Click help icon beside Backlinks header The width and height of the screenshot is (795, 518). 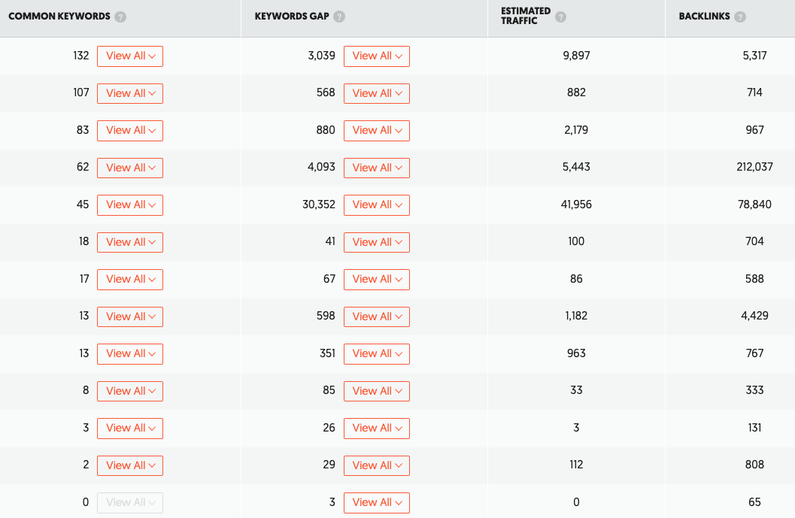(740, 17)
